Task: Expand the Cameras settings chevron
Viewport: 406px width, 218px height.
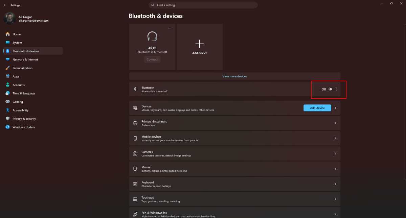Action: click(x=335, y=153)
